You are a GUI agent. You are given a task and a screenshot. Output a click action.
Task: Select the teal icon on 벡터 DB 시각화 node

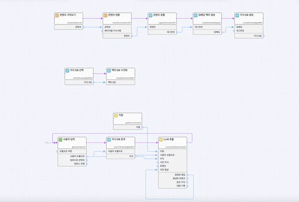pos(109,71)
